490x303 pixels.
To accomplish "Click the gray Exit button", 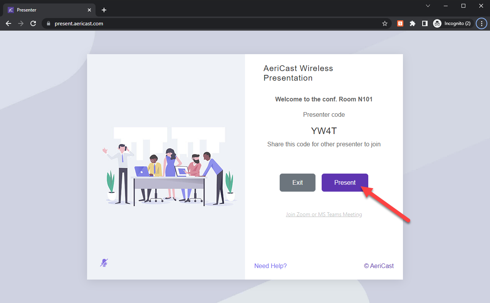I will click(297, 182).
